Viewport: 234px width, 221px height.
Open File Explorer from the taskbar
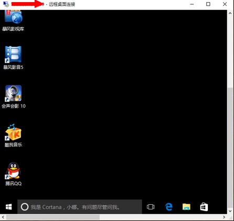pos(186,207)
